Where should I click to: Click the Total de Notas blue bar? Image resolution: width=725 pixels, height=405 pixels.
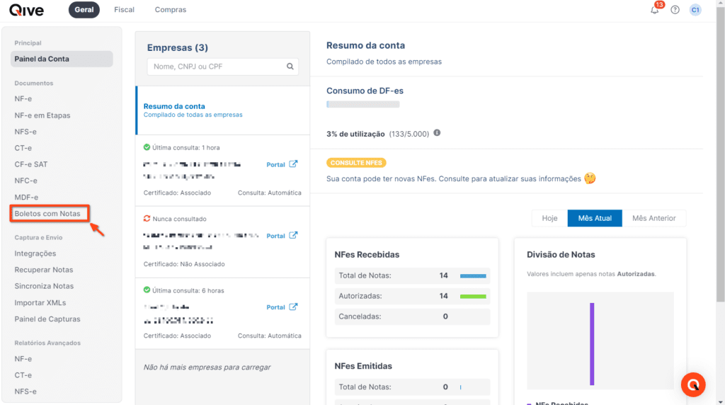pos(473,276)
